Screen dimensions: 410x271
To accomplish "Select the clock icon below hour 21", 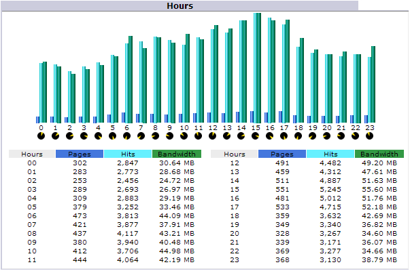I will pyautogui.click(x=341, y=135).
